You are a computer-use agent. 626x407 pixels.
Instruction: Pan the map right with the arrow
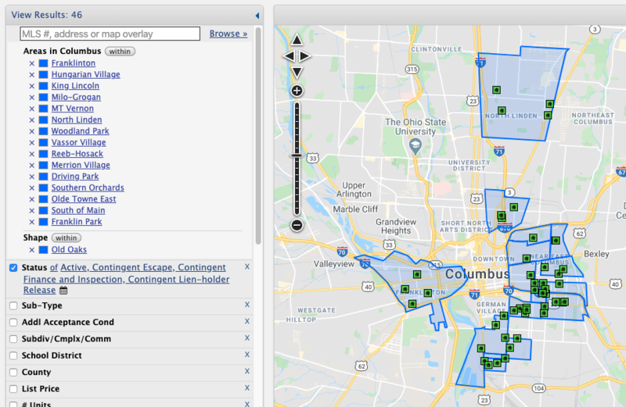click(x=306, y=56)
